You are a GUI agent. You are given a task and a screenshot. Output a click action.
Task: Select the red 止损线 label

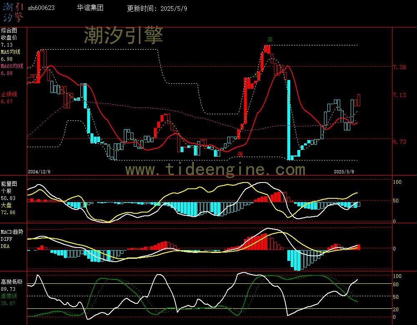[9, 94]
